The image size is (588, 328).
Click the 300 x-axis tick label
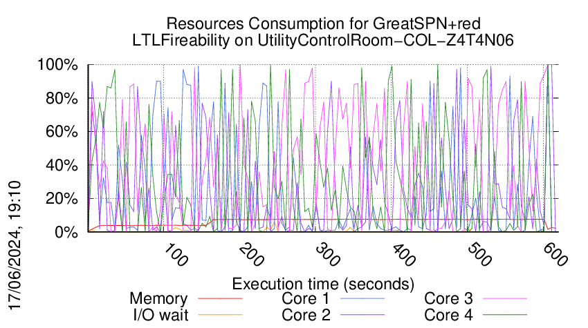point(328,255)
